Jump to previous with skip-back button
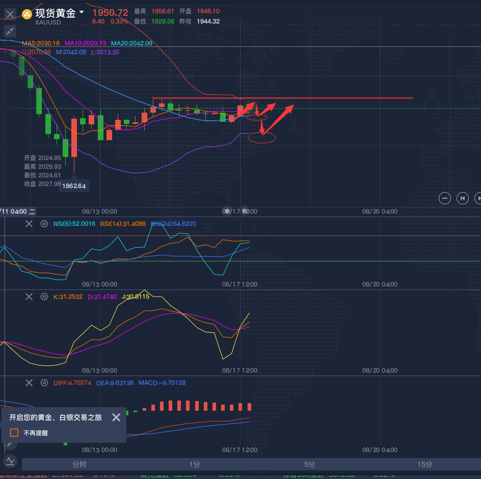Screen dimensions: 481x479 (x=462, y=198)
